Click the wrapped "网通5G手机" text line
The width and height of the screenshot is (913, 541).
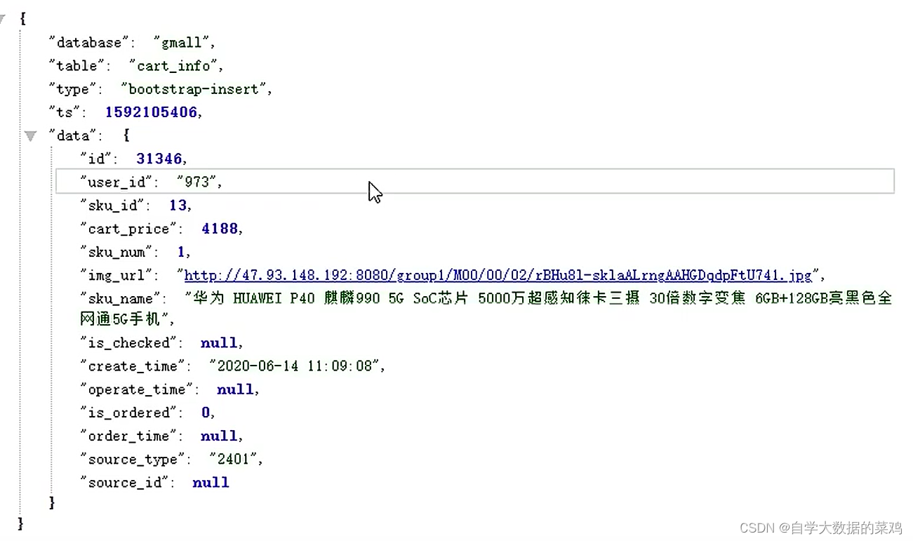tap(124, 319)
